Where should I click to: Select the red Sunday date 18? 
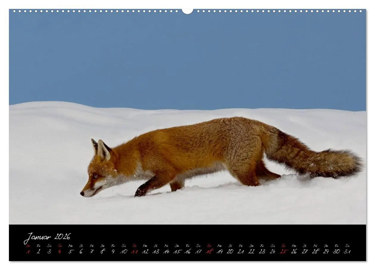pos(209,252)
